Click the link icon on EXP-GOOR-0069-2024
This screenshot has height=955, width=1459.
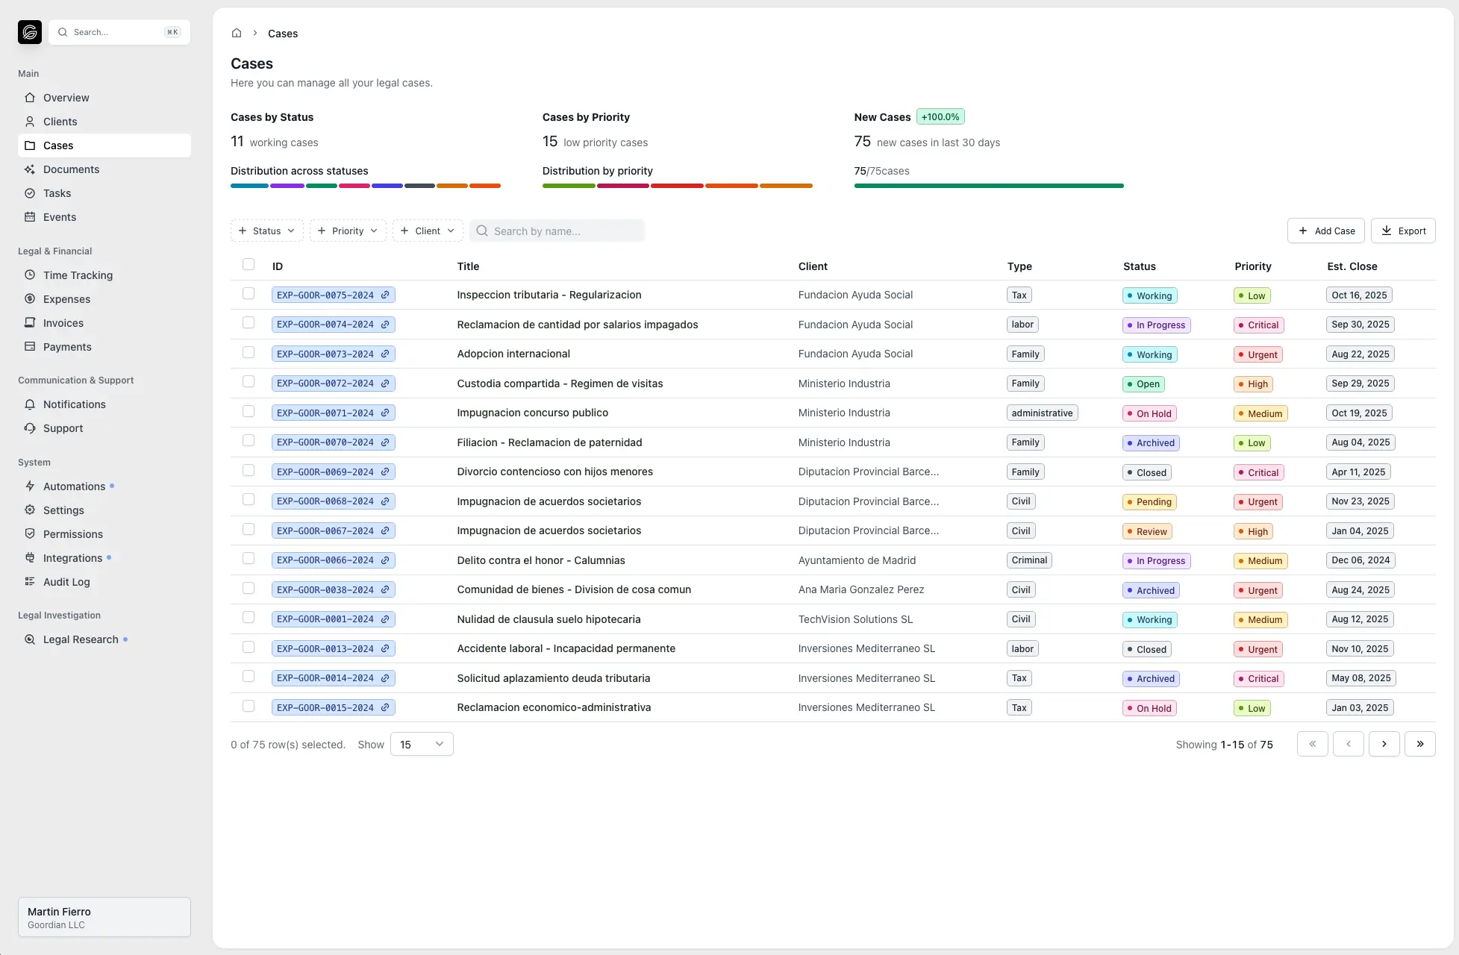[385, 472]
